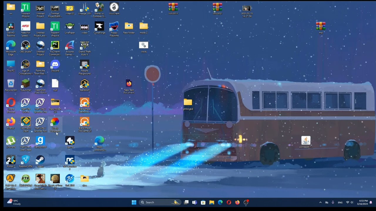The width and height of the screenshot is (376, 211).
Task: Select the UUU2021 archive file
Action: pos(217,9)
